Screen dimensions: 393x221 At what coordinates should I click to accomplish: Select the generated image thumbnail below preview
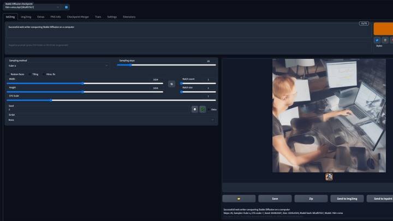(329, 177)
